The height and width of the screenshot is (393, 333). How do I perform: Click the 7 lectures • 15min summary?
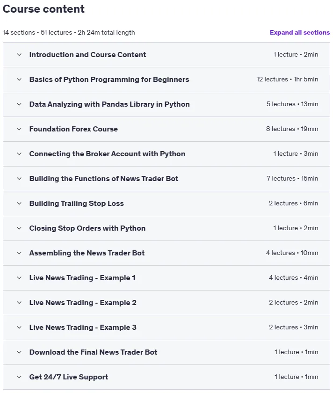click(292, 178)
